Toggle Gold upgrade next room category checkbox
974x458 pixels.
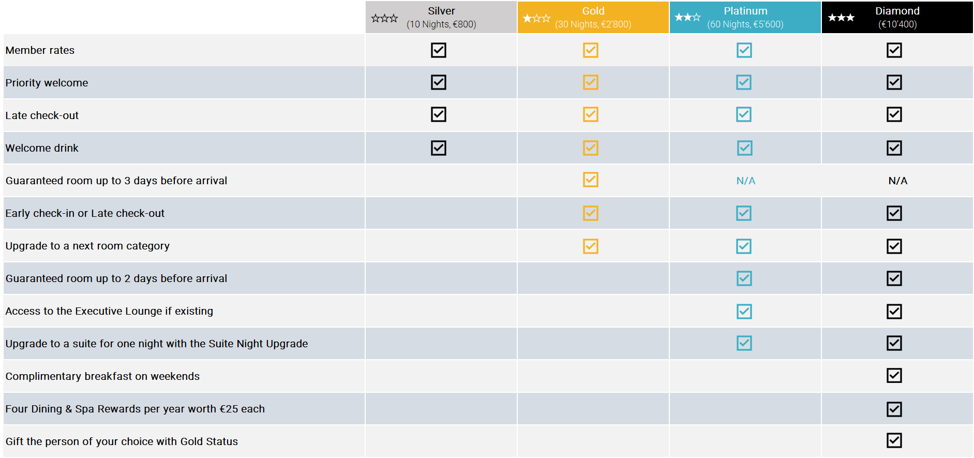(591, 246)
